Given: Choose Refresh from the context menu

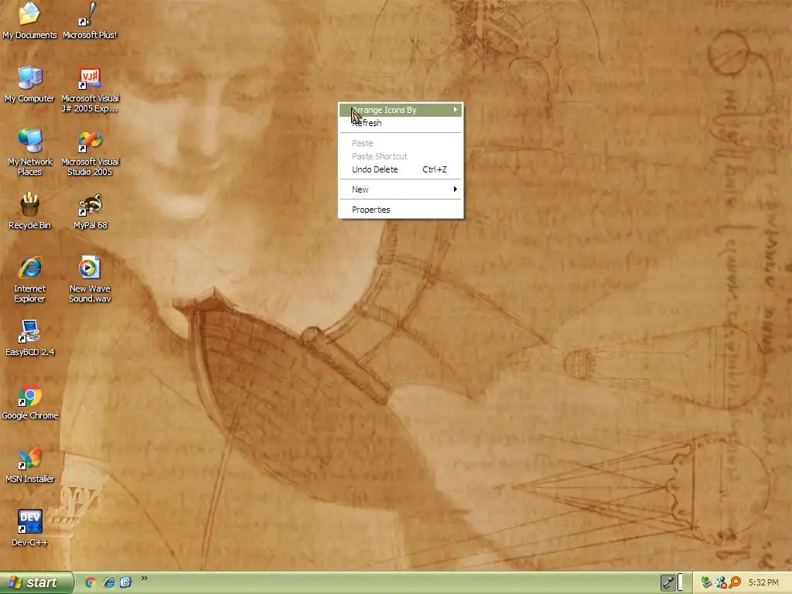Looking at the screenshot, I should (401, 123).
